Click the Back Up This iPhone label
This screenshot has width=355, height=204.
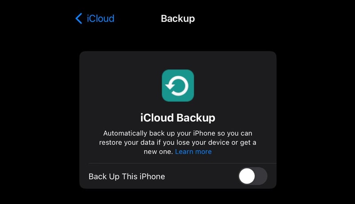(x=126, y=177)
